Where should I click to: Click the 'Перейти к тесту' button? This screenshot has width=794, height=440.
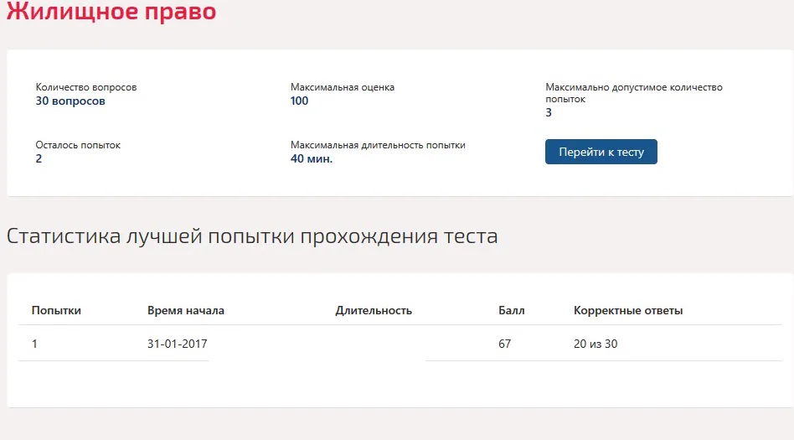click(x=601, y=152)
